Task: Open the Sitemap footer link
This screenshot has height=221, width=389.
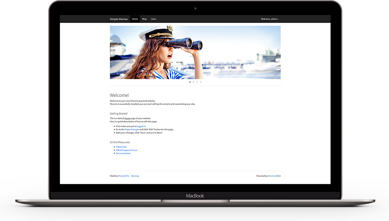Action: tap(134, 176)
